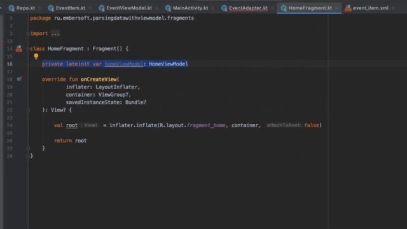Click the fold end marker on line 28

pos(27,156)
